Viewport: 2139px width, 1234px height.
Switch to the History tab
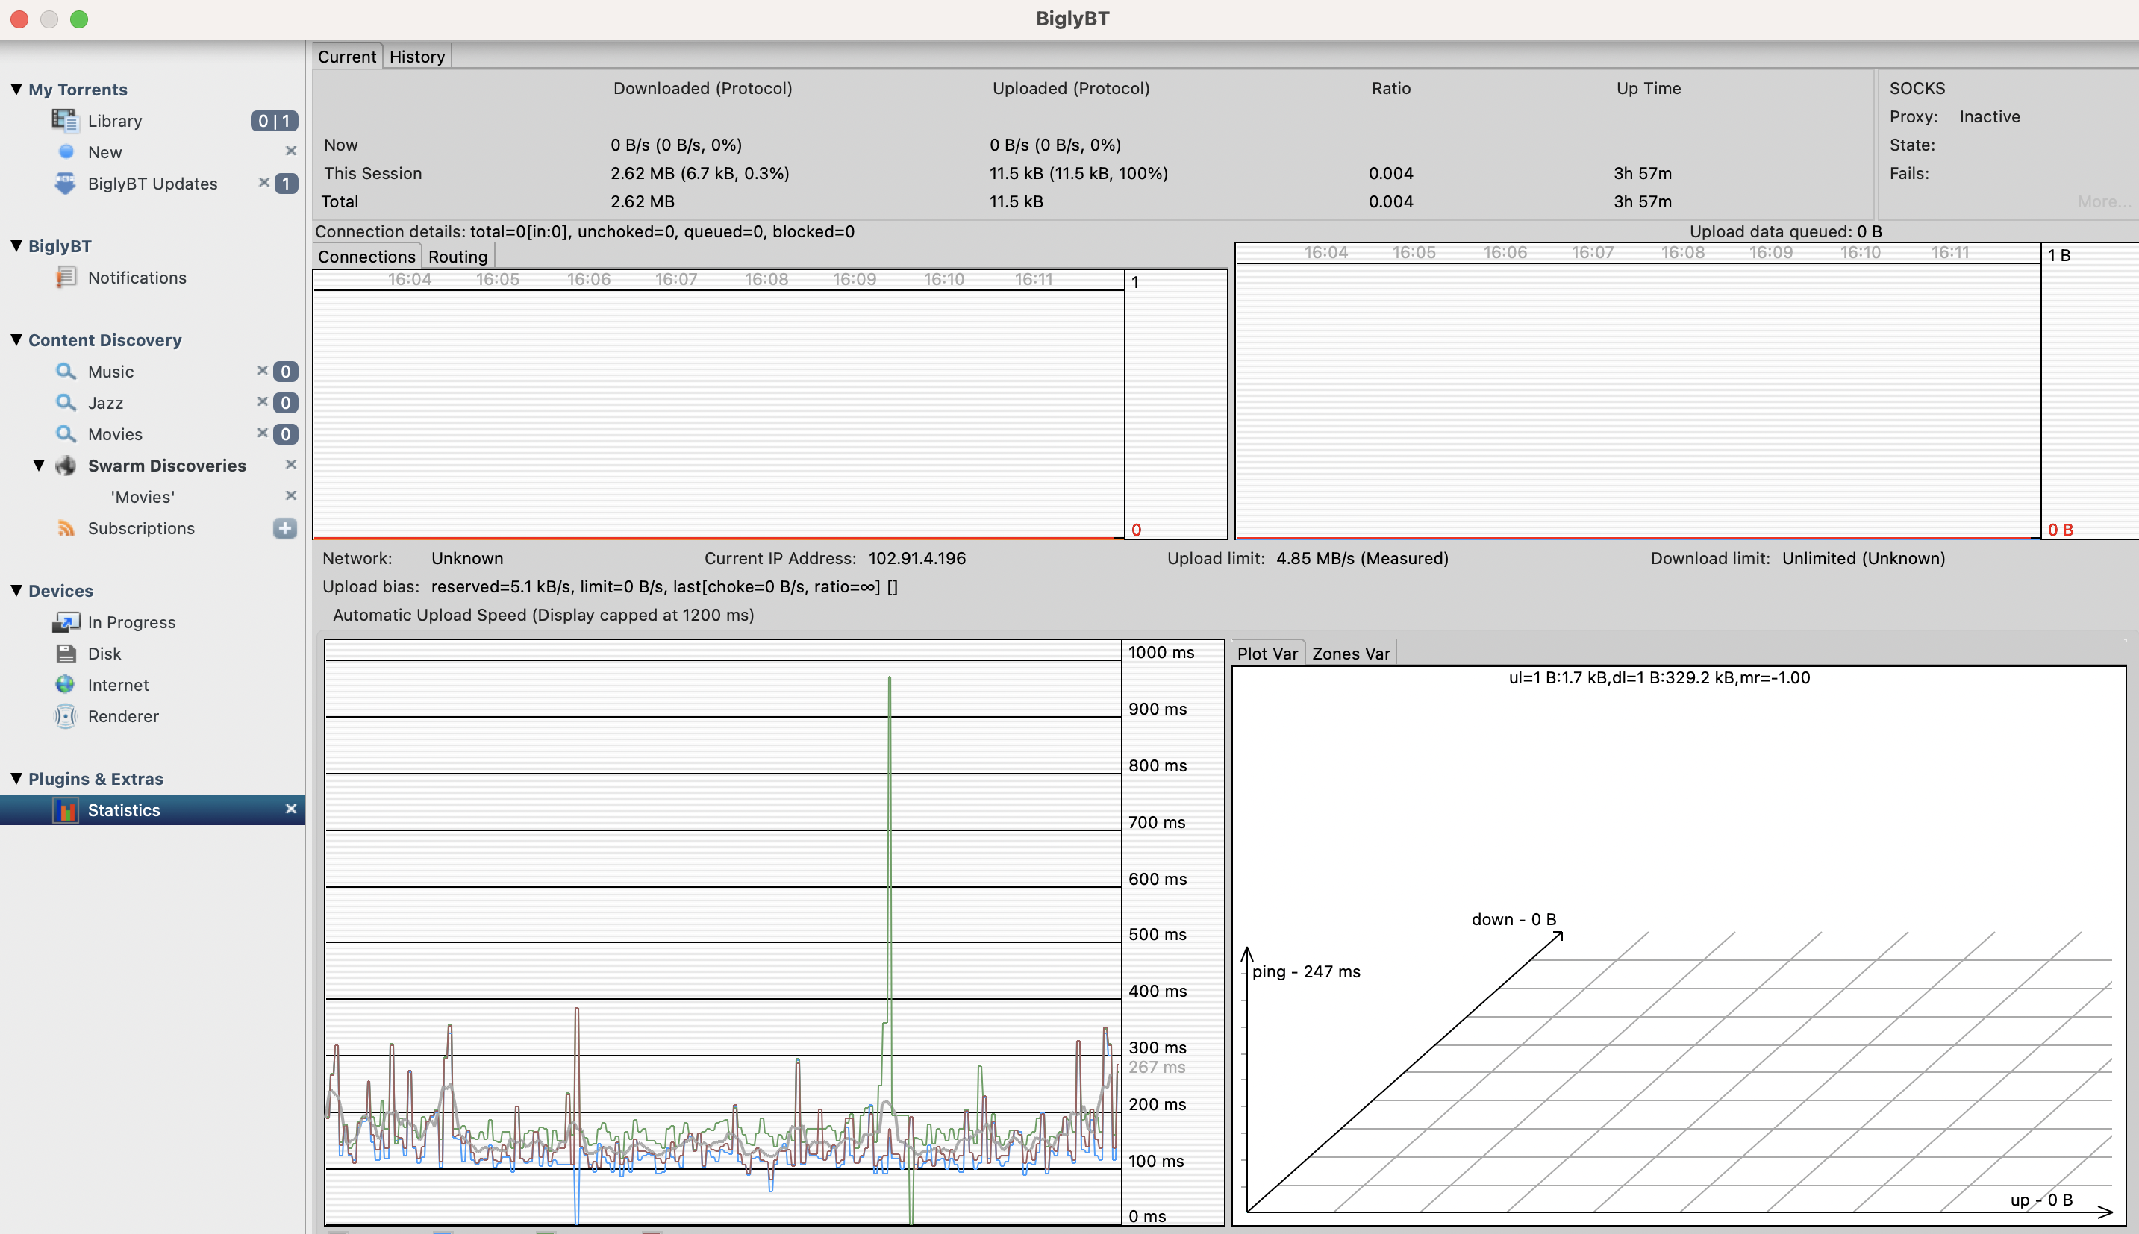[417, 57]
